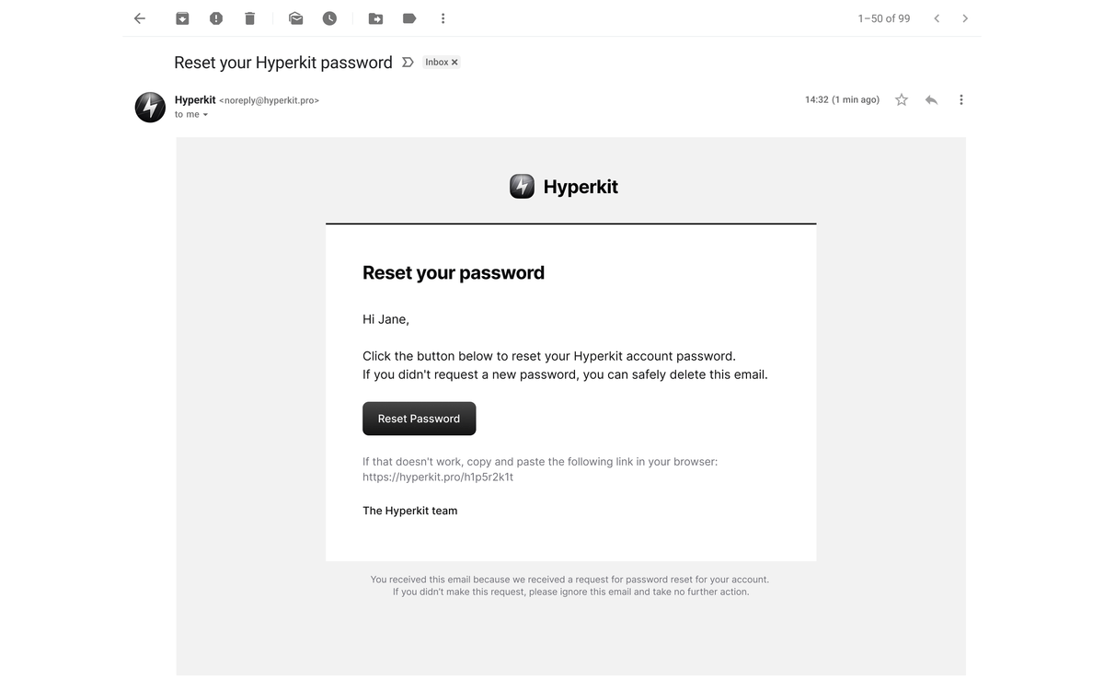Click the Reset Password button

pyautogui.click(x=419, y=419)
